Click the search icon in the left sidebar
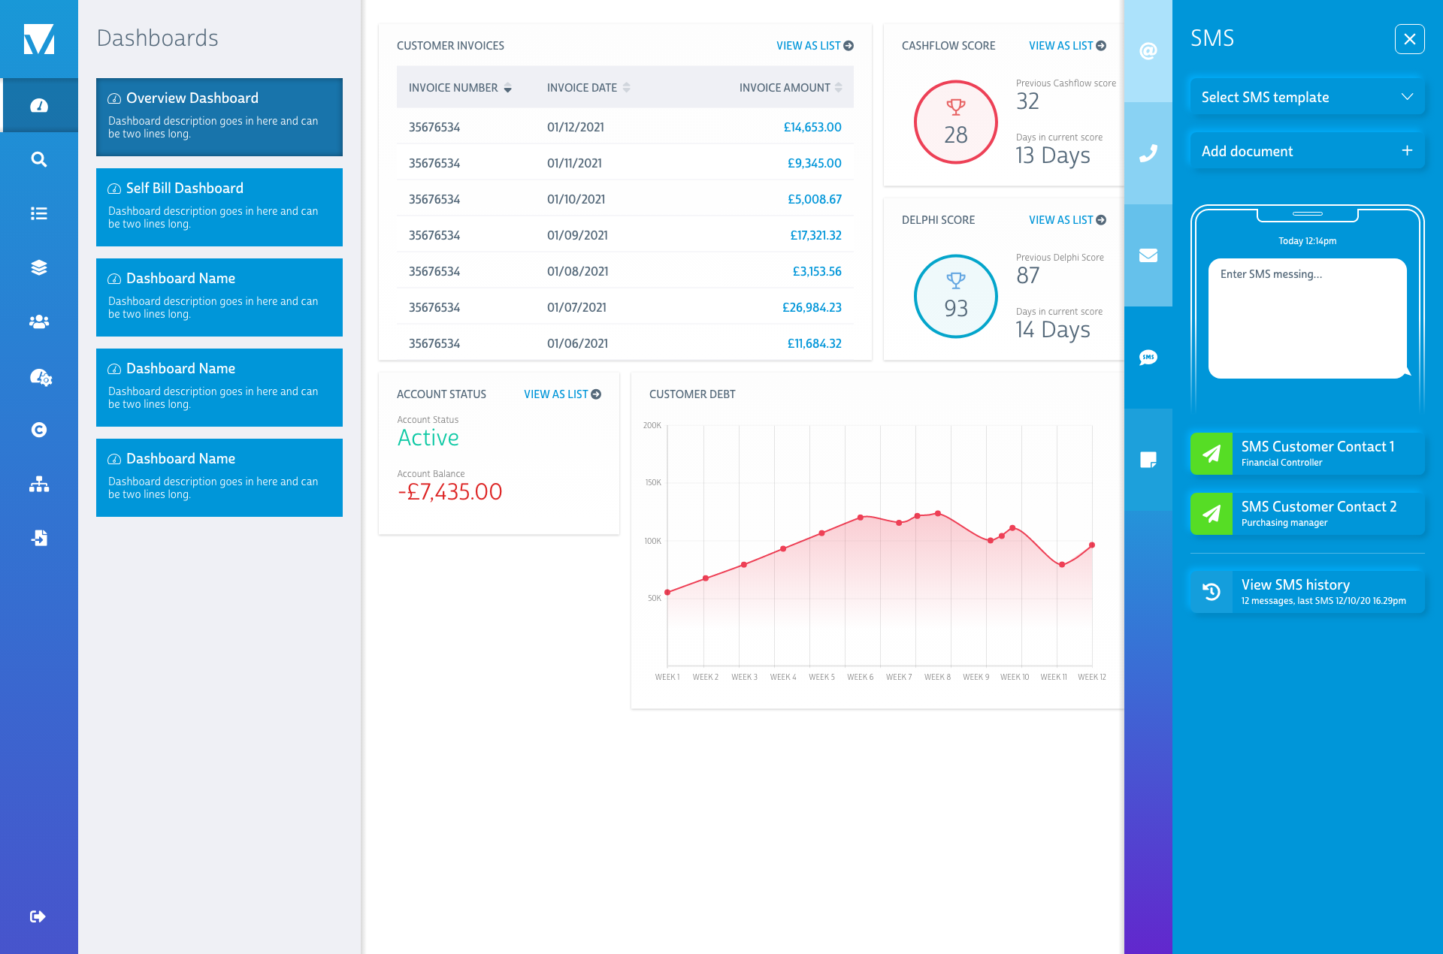1443x954 pixels. pos(39,159)
